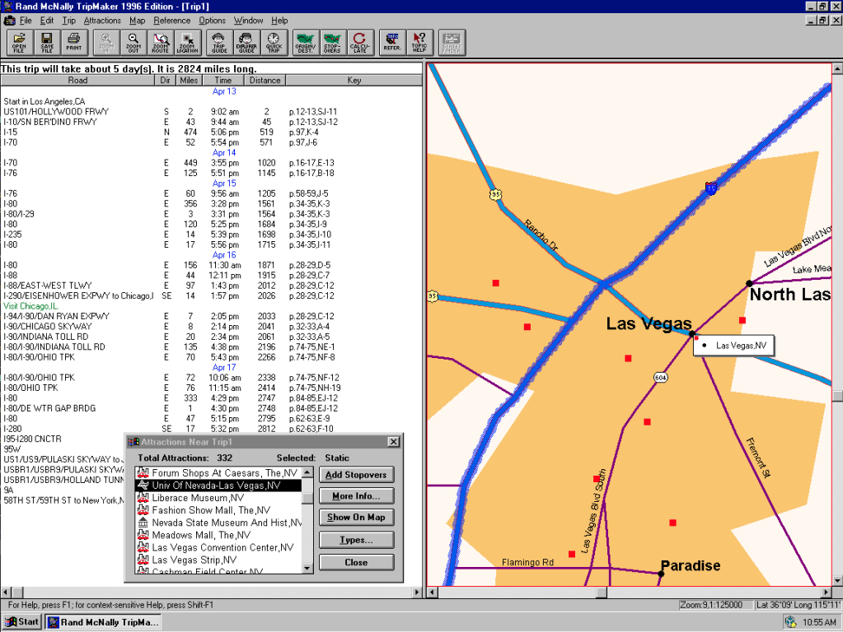Screen dimensions: 843x632
Task: Select Liberace Museum,NV in attractions list
Action: coord(198,498)
